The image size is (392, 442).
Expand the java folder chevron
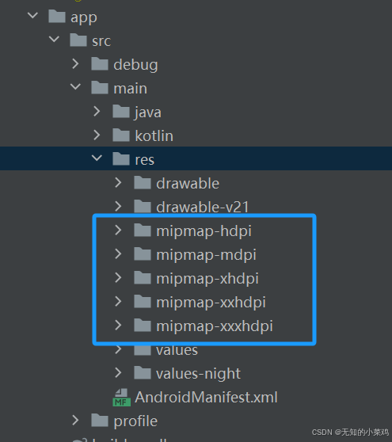point(97,112)
